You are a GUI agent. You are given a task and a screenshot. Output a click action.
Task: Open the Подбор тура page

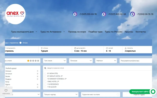[x=95, y=32]
